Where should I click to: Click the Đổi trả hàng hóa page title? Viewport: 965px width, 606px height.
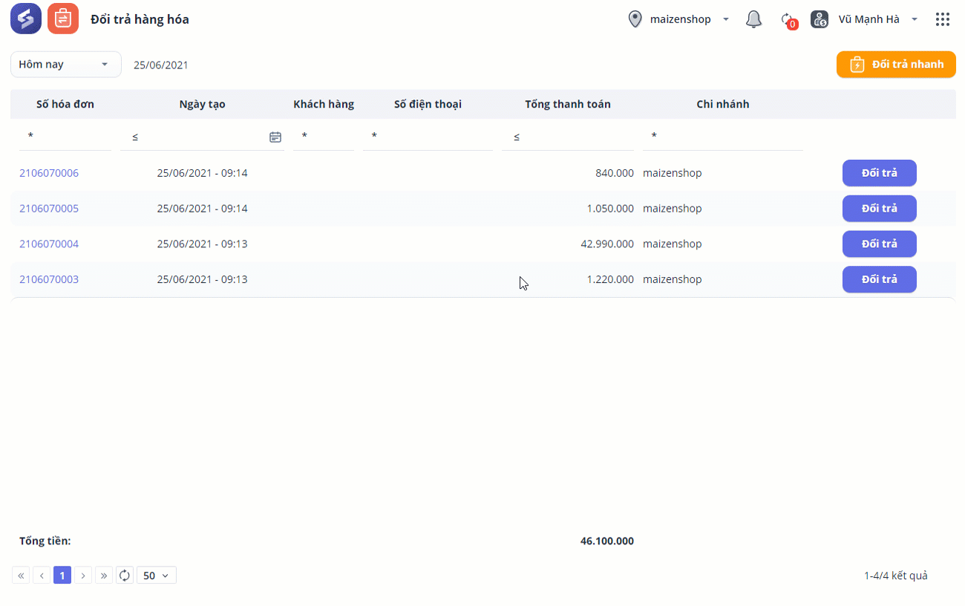coord(140,19)
